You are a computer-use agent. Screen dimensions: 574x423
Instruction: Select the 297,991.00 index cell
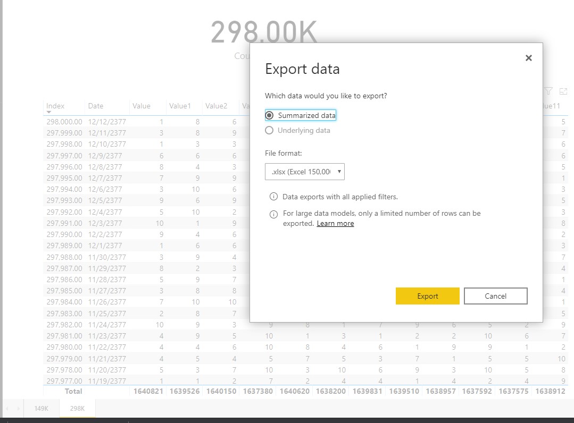[x=64, y=223]
